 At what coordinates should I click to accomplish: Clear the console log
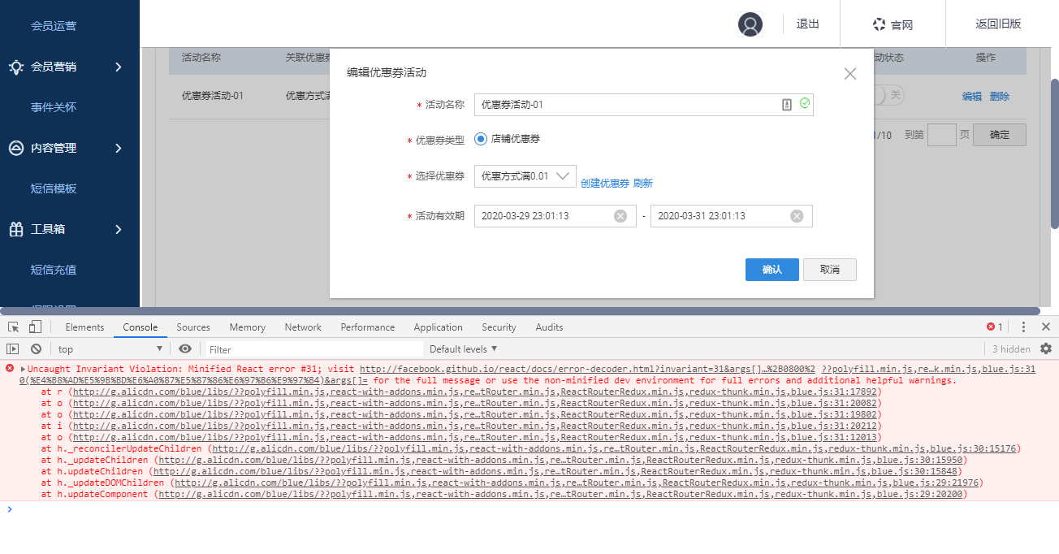(36, 348)
